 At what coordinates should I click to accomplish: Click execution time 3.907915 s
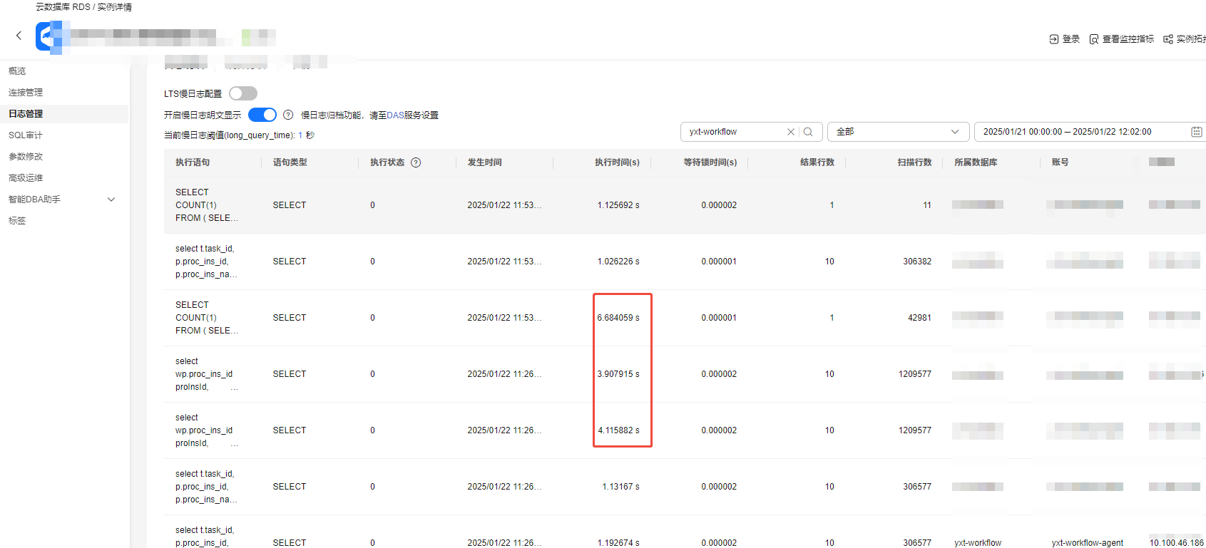click(x=618, y=374)
